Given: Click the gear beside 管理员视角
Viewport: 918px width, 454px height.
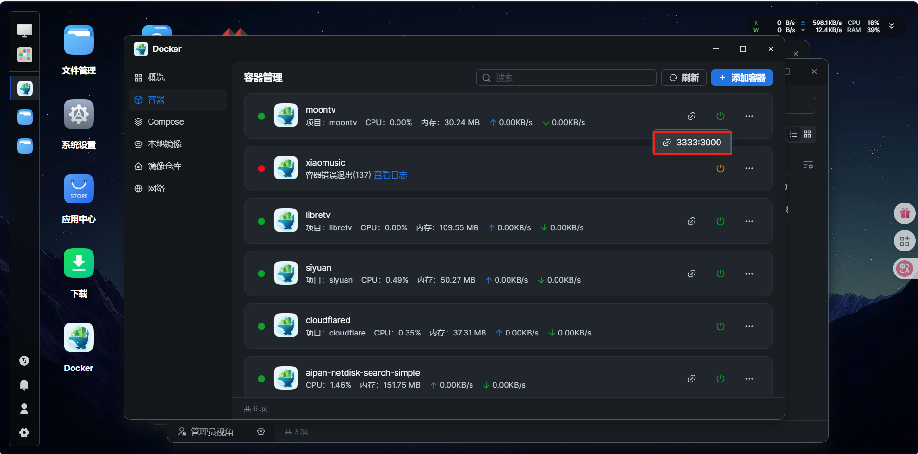Looking at the screenshot, I should (x=261, y=432).
